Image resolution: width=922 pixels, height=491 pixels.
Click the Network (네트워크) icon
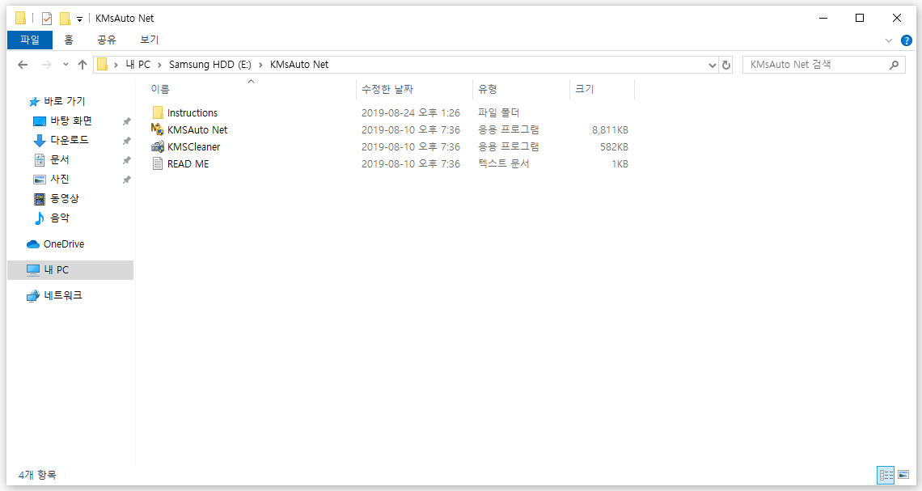point(33,296)
